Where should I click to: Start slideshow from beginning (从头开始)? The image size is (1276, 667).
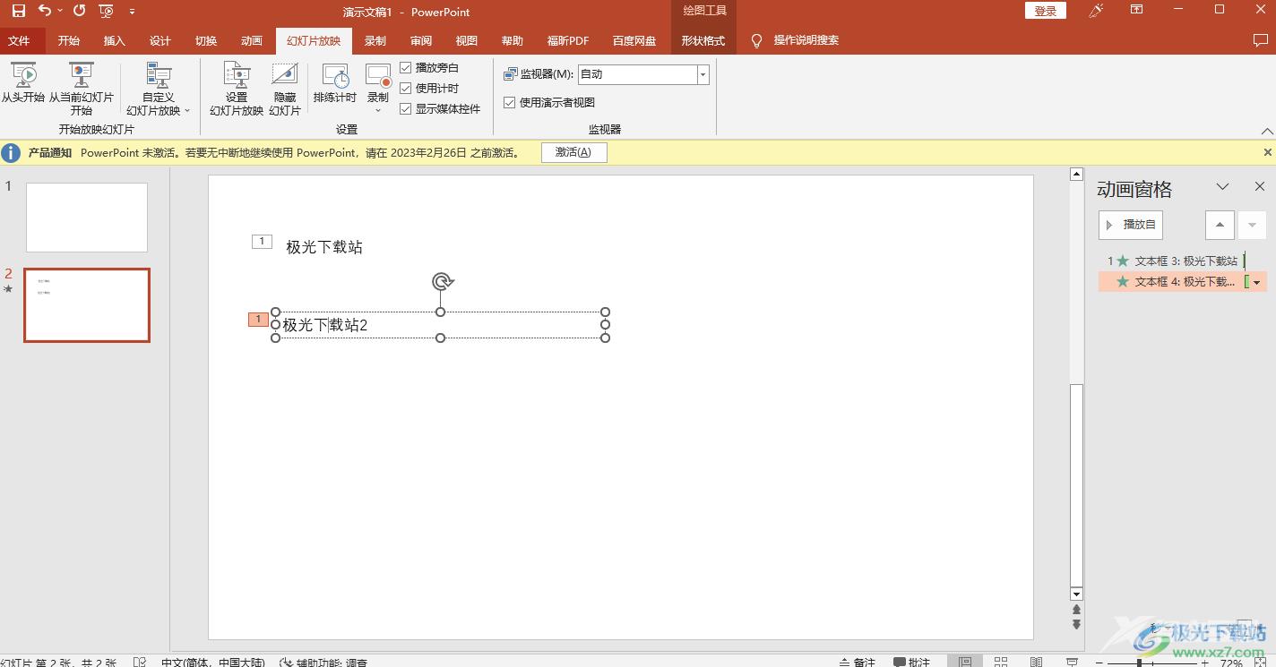23,83
